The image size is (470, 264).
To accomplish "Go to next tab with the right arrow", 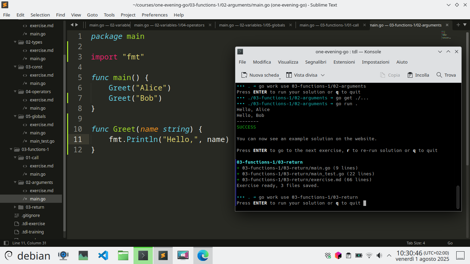I will (x=77, y=25).
